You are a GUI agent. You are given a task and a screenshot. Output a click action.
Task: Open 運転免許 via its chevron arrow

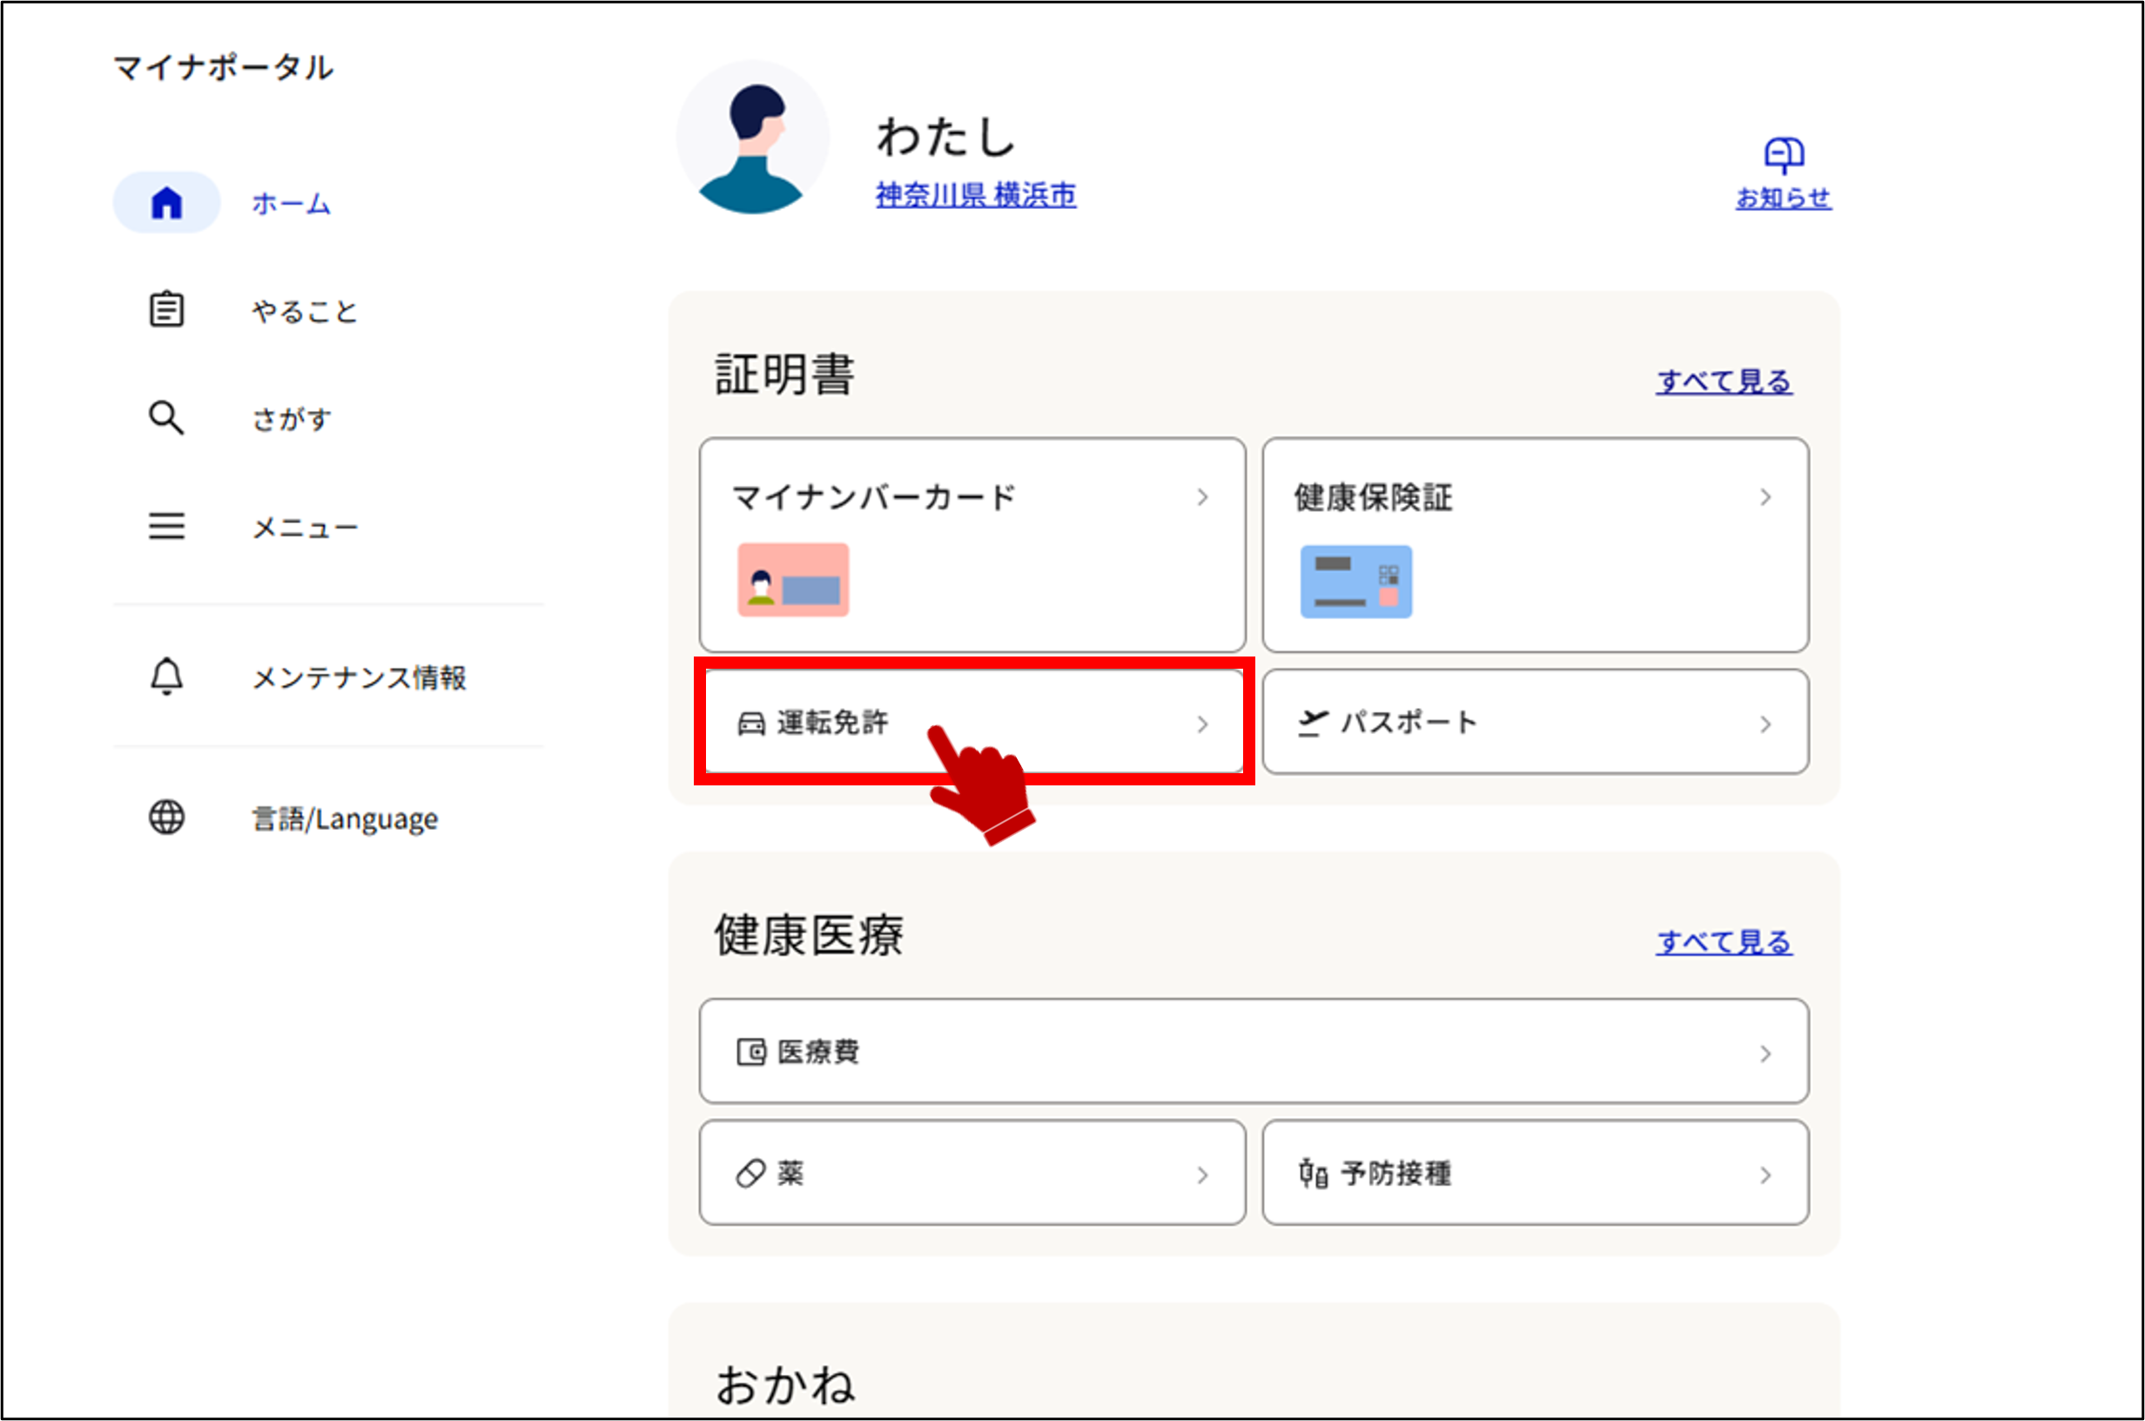1202,724
